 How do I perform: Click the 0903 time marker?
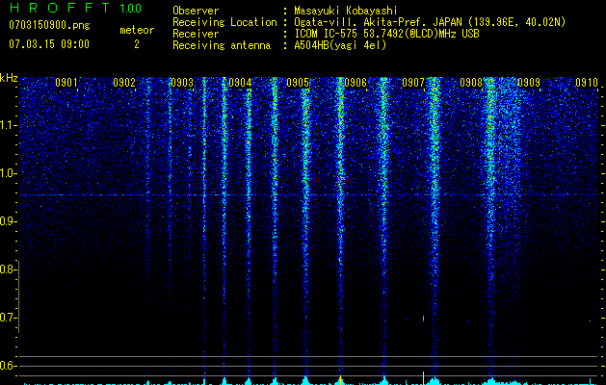click(182, 83)
